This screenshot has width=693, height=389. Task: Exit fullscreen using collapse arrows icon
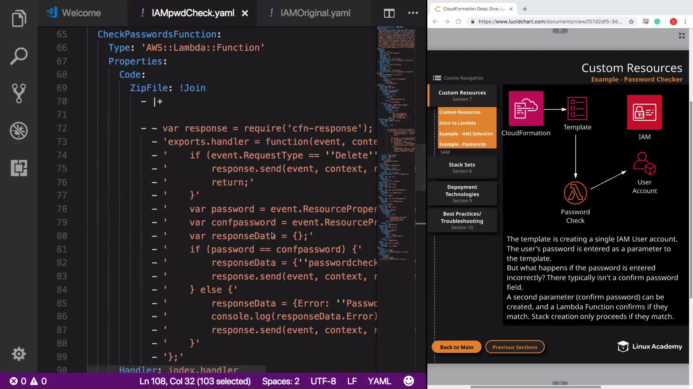pos(681,36)
